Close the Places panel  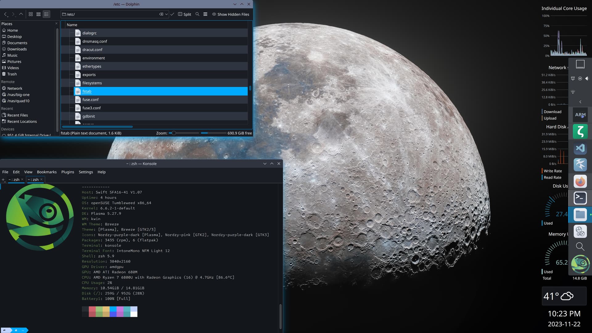56,23
